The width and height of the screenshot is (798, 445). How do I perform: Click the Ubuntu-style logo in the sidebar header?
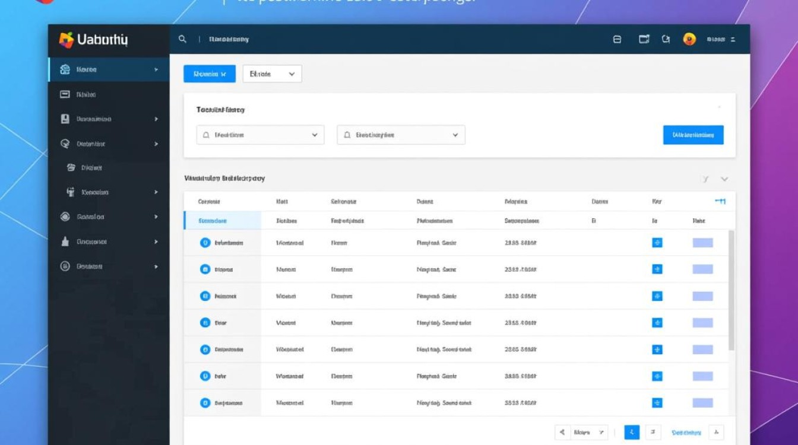(x=66, y=40)
